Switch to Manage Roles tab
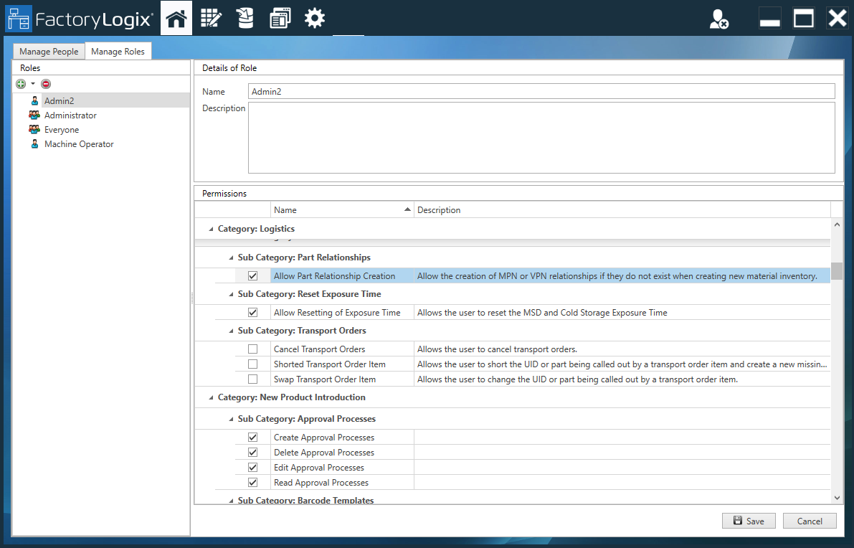Image resolution: width=854 pixels, height=548 pixels. point(118,51)
